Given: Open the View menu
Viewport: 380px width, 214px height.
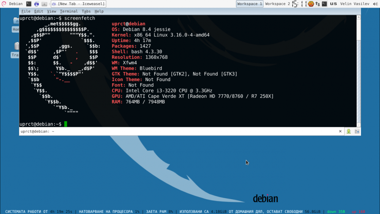Looking at the screenshot, I should point(51,11).
